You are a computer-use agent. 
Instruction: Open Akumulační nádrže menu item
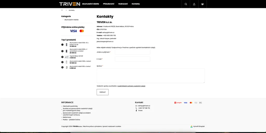point(90,4)
